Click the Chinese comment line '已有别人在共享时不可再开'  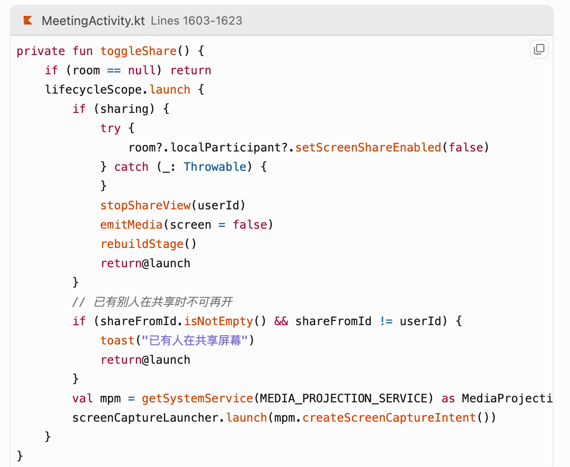152,302
